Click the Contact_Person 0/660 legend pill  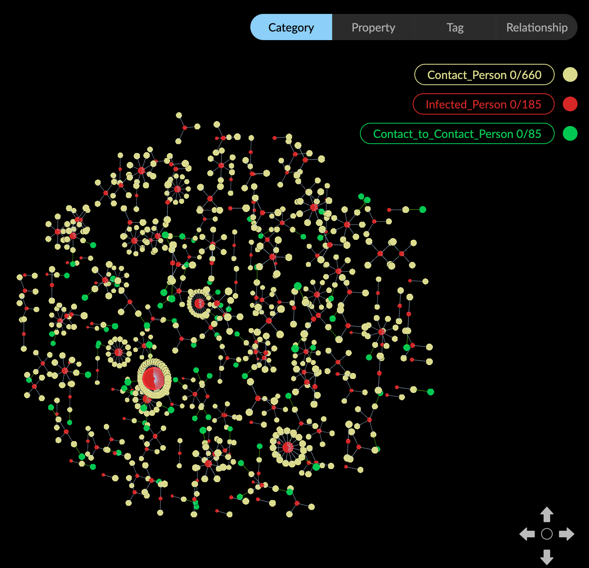484,75
